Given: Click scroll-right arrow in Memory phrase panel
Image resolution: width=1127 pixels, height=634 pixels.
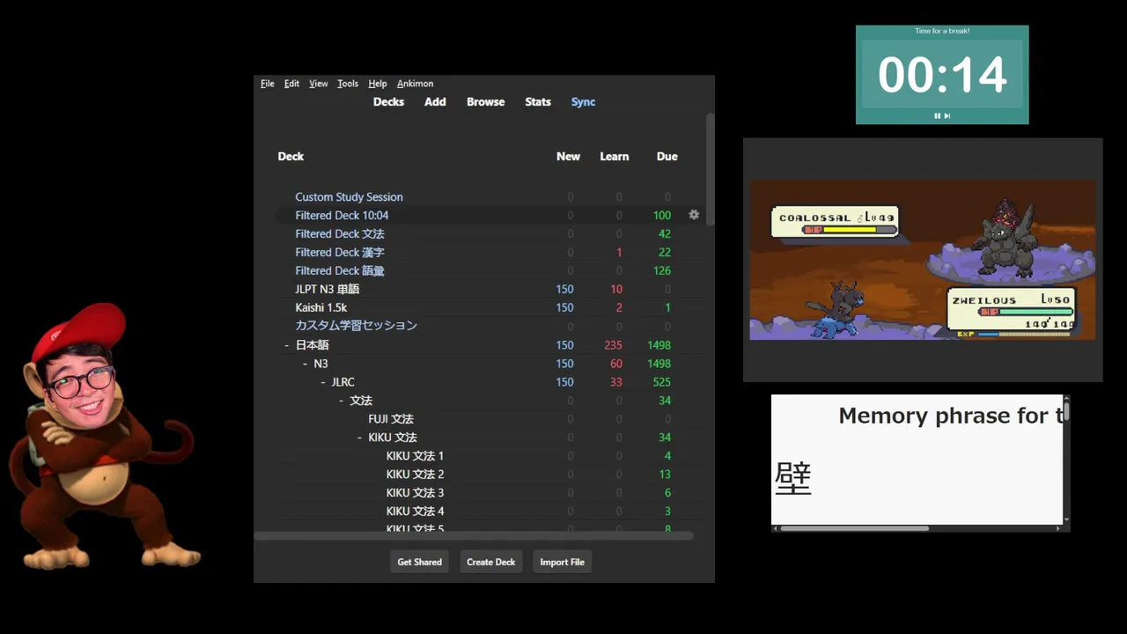Looking at the screenshot, I should coord(1058,528).
